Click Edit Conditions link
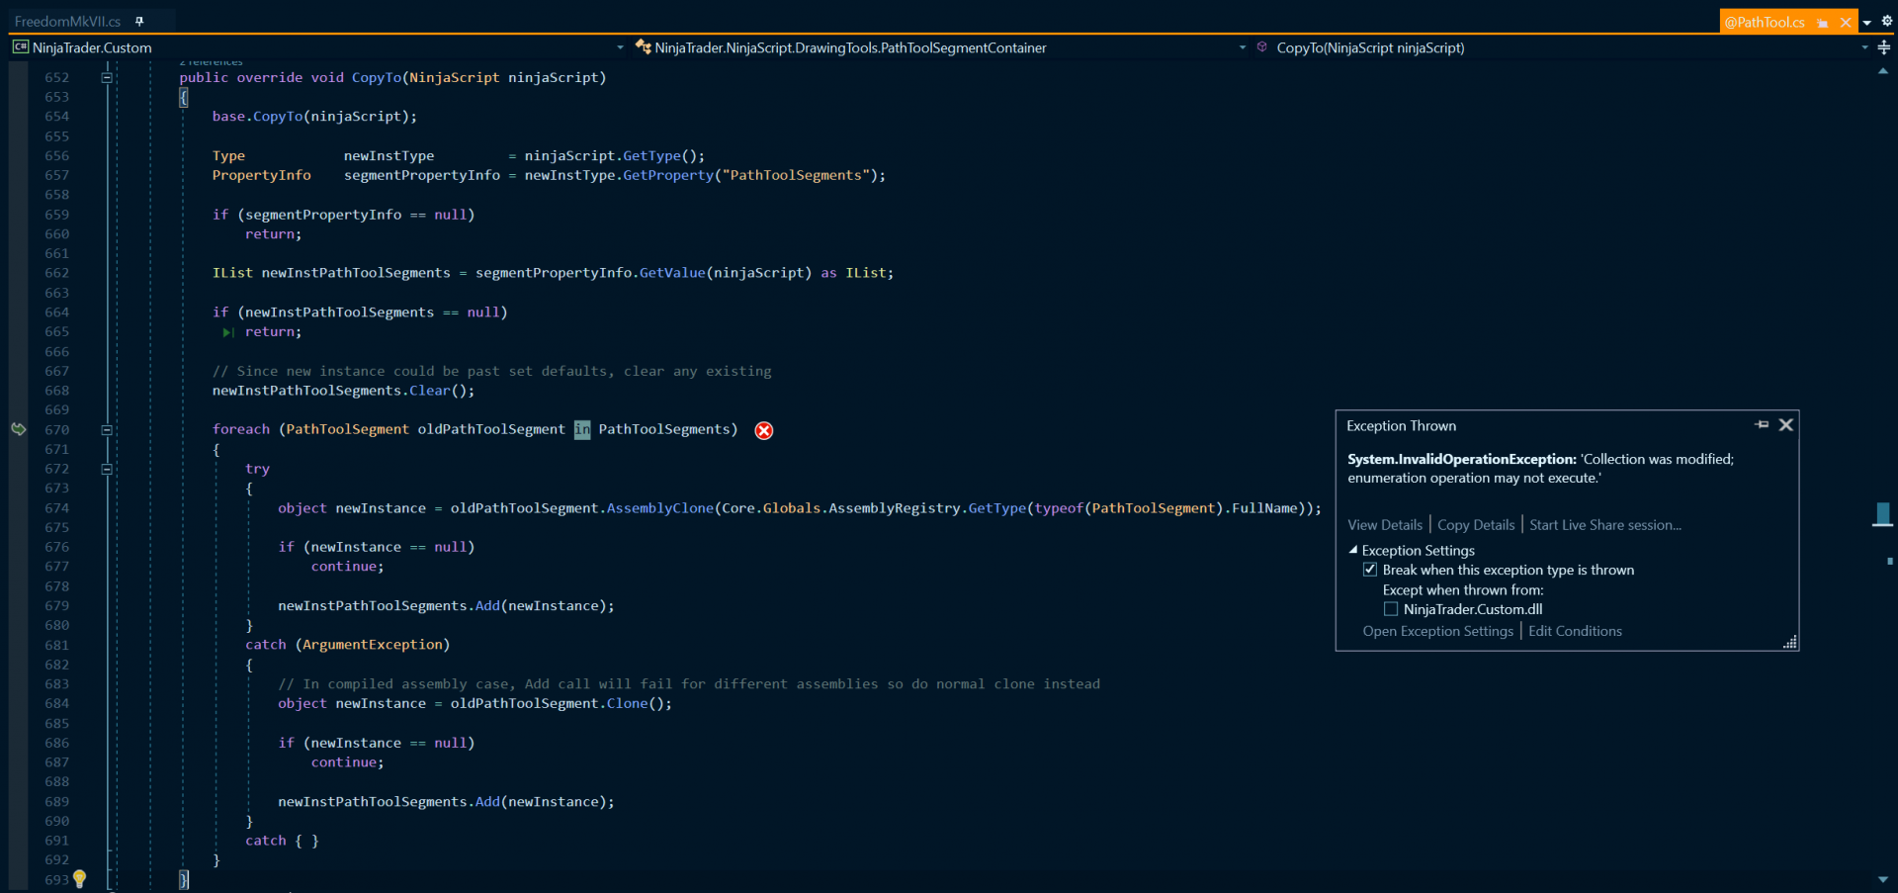 pyautogui.click(x=1576, y=631)
